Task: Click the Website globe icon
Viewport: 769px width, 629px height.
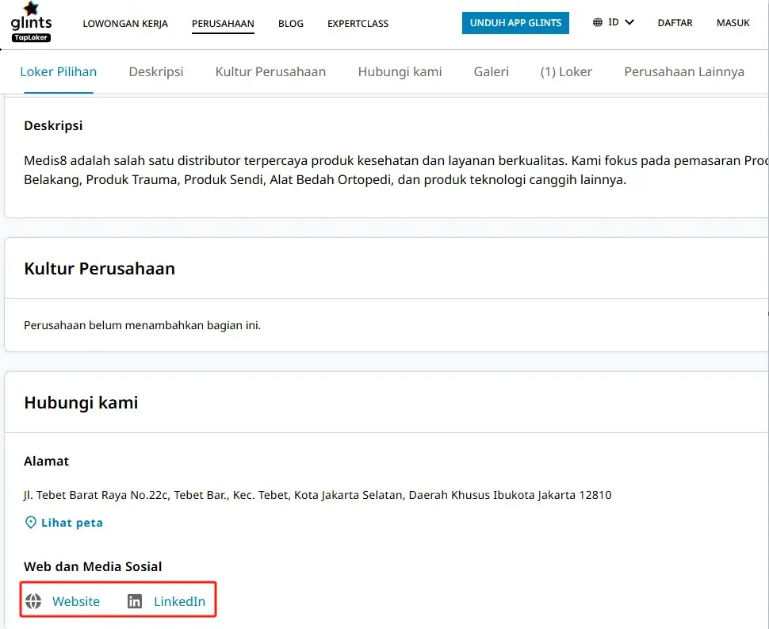Action: coord(33,601)
